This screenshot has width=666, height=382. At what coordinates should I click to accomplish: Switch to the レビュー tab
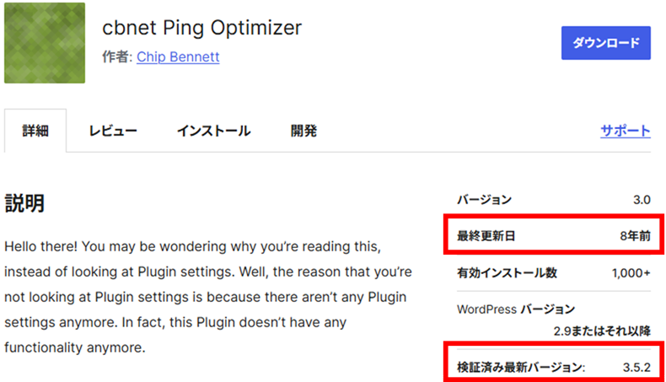tap(113, 131)
